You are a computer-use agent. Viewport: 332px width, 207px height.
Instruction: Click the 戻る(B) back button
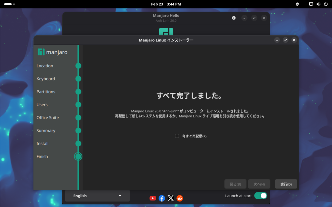[235, 184]
